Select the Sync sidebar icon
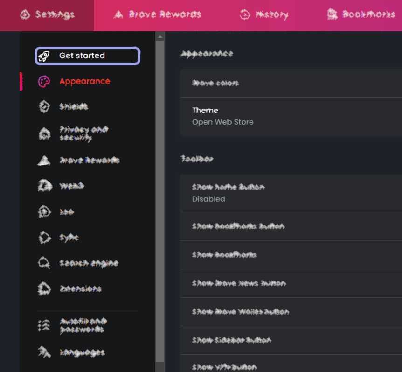The image size is (402, 372). point(45,237)
